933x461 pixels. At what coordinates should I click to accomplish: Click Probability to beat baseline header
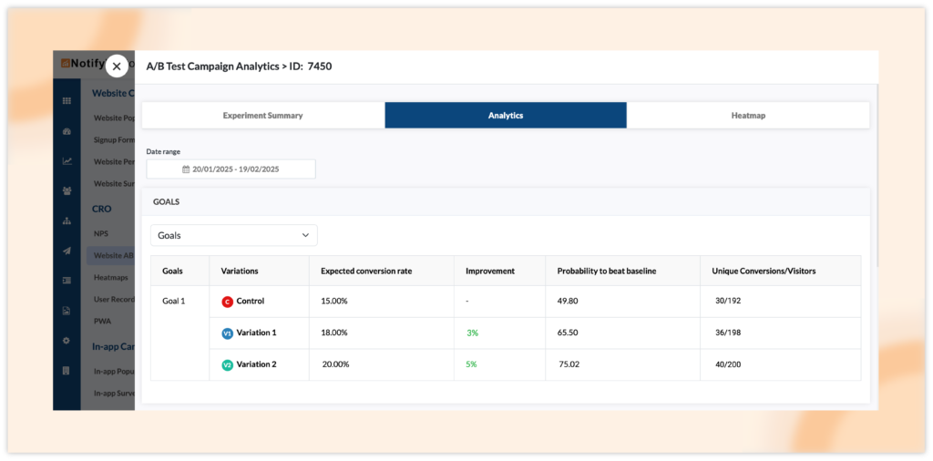[606, 271]
